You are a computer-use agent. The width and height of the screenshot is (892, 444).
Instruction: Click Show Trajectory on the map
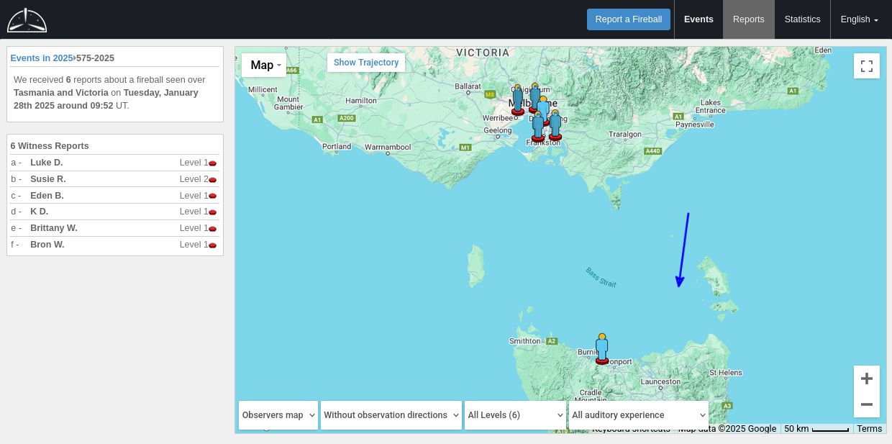(x=366, y=63)
